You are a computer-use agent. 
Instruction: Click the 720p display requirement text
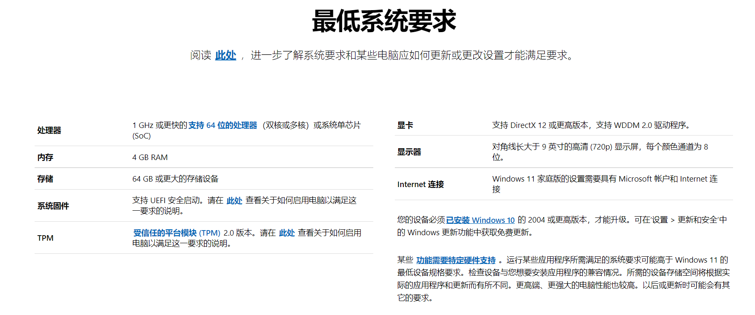click(600, 152)
